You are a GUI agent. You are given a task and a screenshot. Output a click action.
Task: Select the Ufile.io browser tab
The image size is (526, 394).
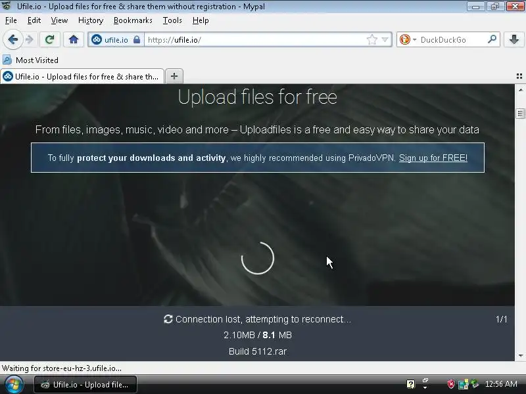tap(82, 76)
